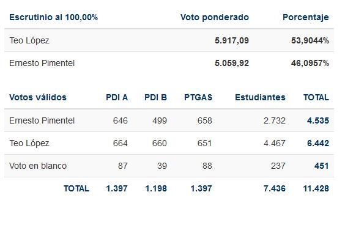Select the students total 7.436
The width and height of the screenshot is (345, 244).
tap(275, 188)
